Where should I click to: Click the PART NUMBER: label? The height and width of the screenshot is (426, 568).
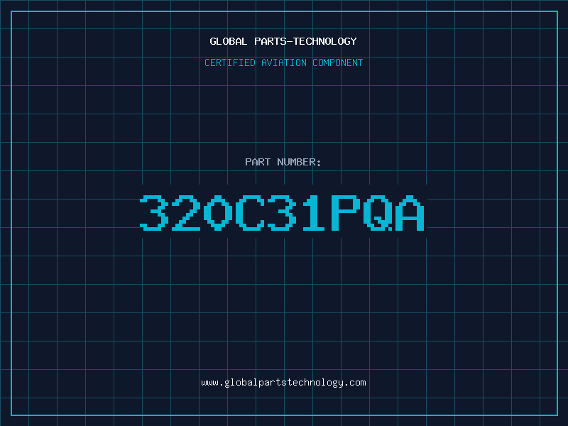coord(283,162)
